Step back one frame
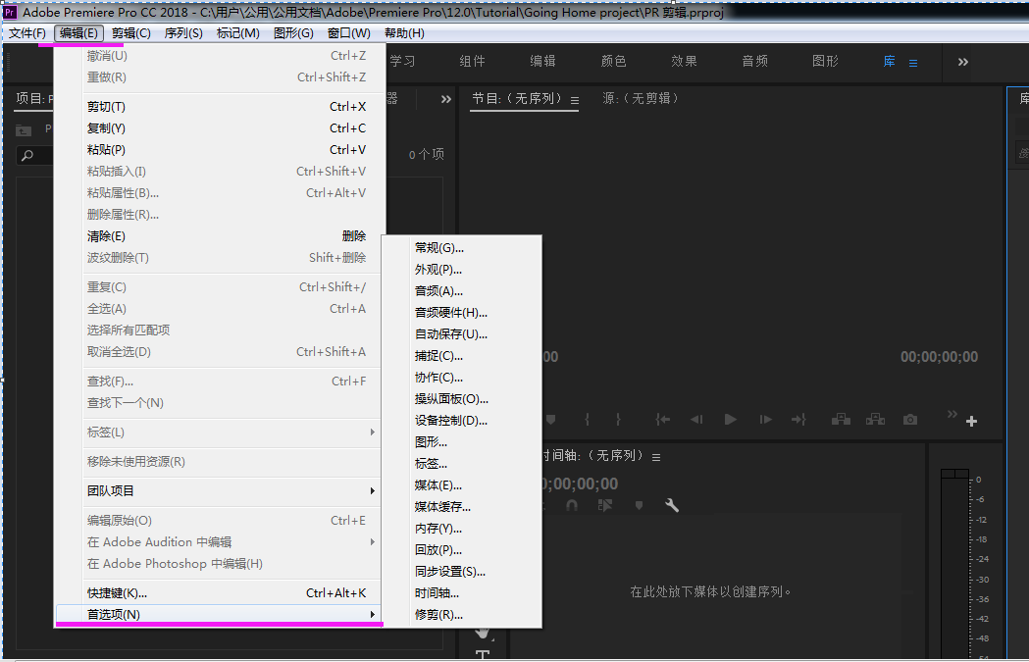Screen dimensions: 1029x662 [x=696, y=419]
